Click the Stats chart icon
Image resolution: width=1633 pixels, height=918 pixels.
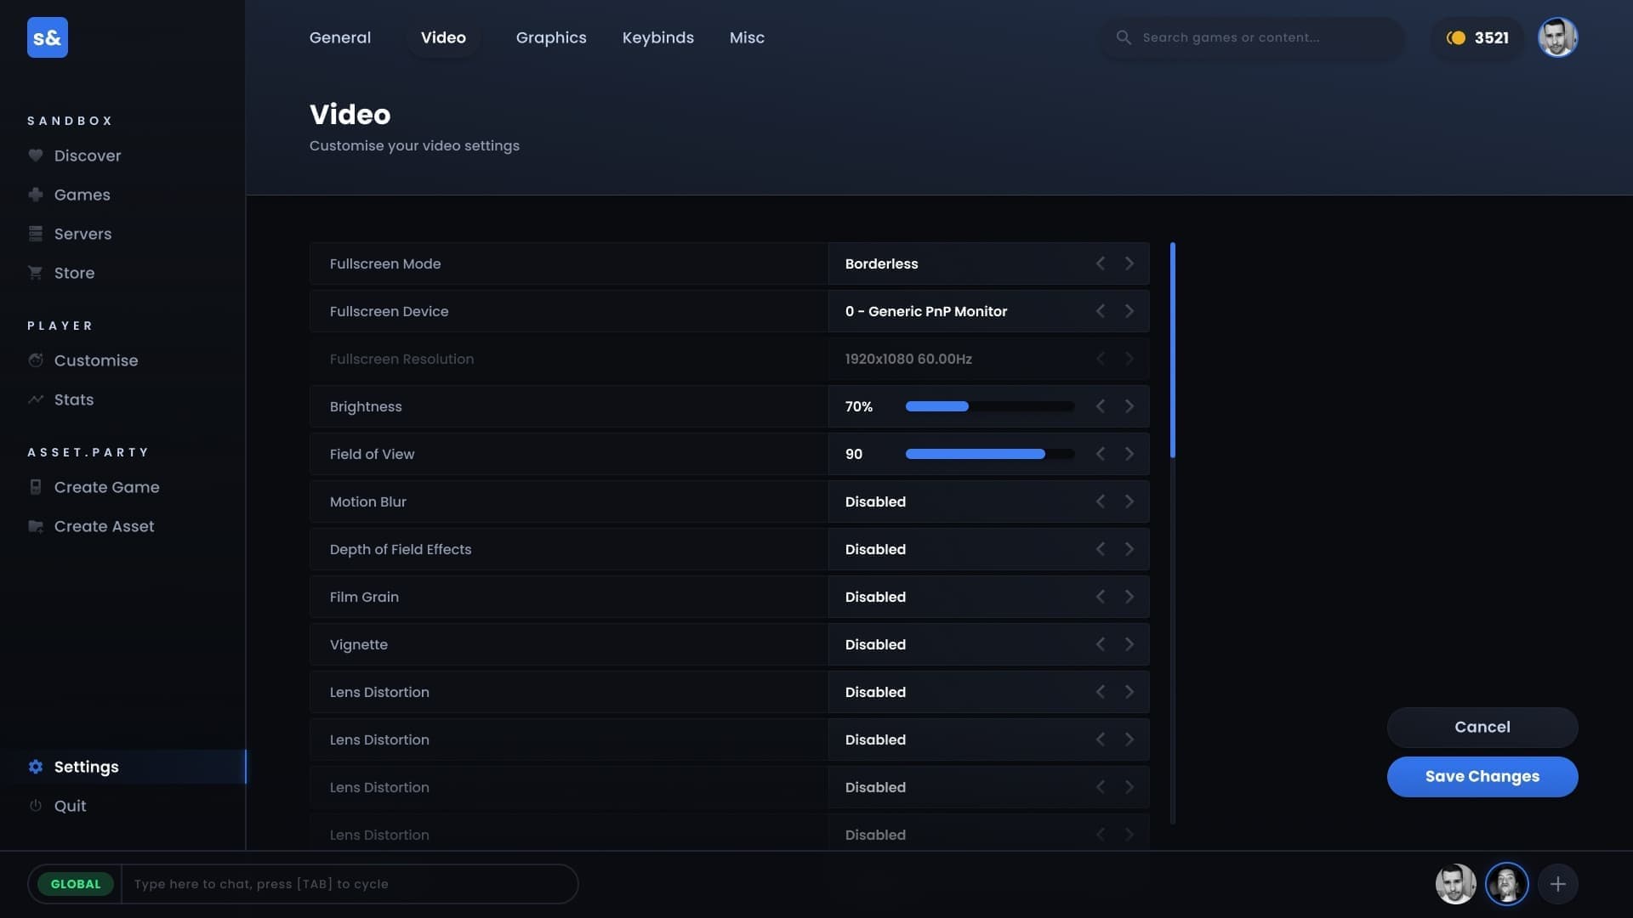pyautogui.click(x=35, y=399)
